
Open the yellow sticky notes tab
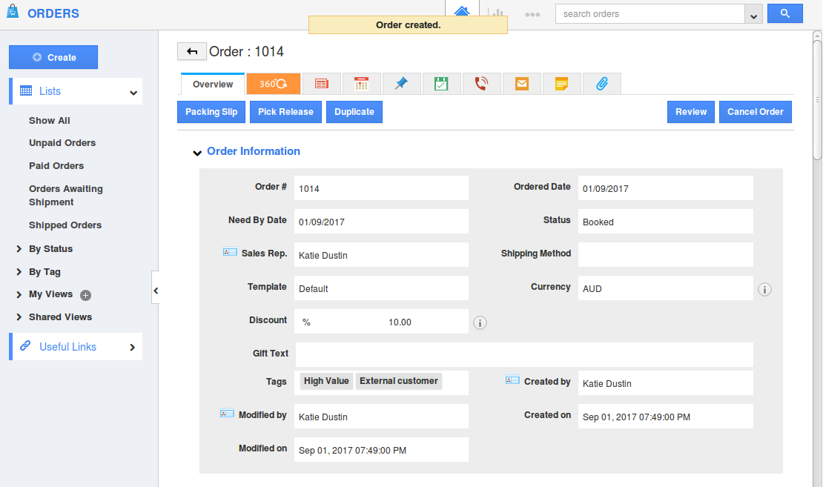tap(562, 84)
